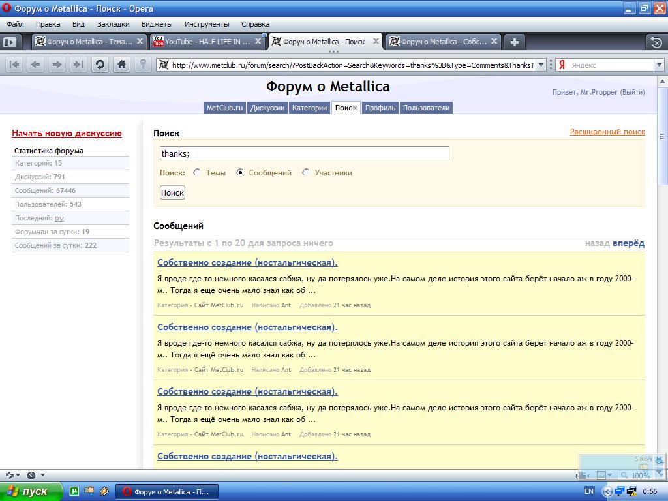The height and width of the screenshot is (501, 668).
Task: Open the Яндекс search engine dropdown
Action: (x=659, y=65)
